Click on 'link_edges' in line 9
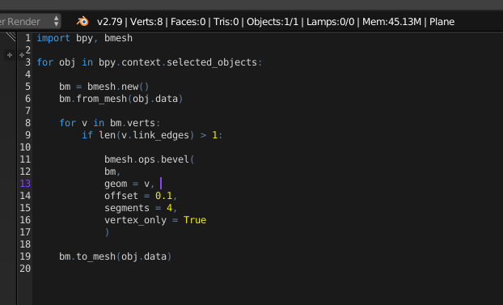The height and width of the screenshot is (305, 503). pyautogui.click(x=161, y=135)
